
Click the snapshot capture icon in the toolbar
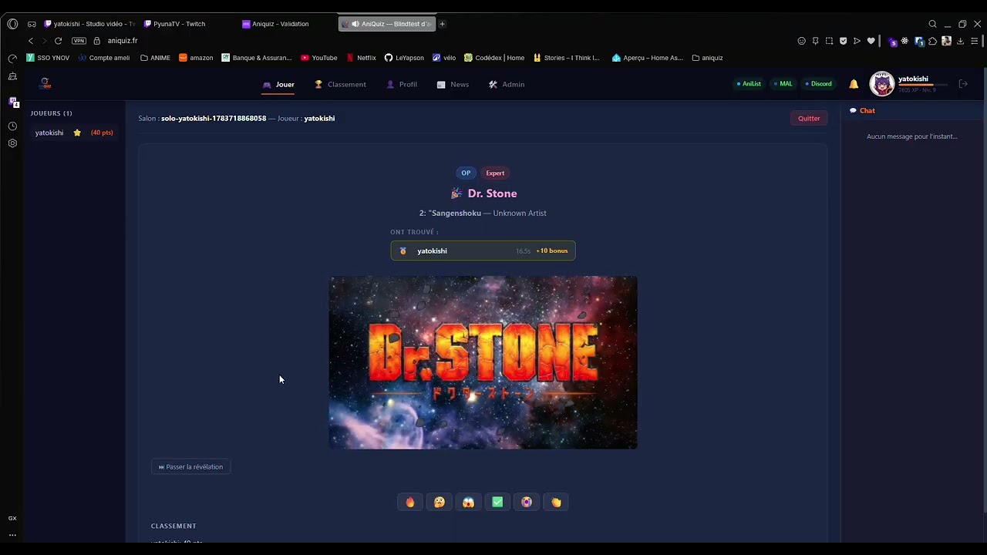tap(829, 41)
